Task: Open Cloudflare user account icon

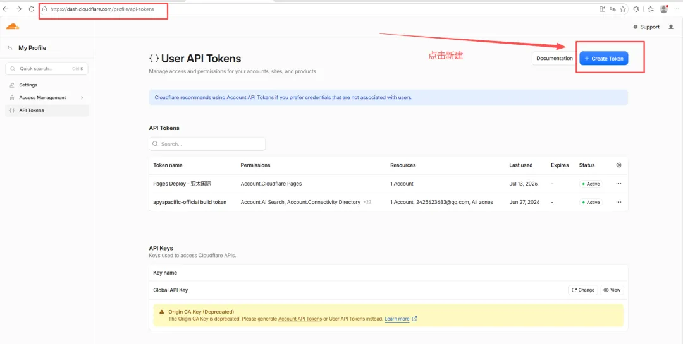Action: tap(670, 27)
